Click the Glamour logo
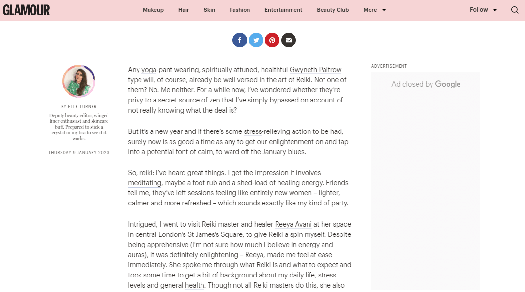Image resolution: width=525 pixels, height=292 pixels. 26,10
